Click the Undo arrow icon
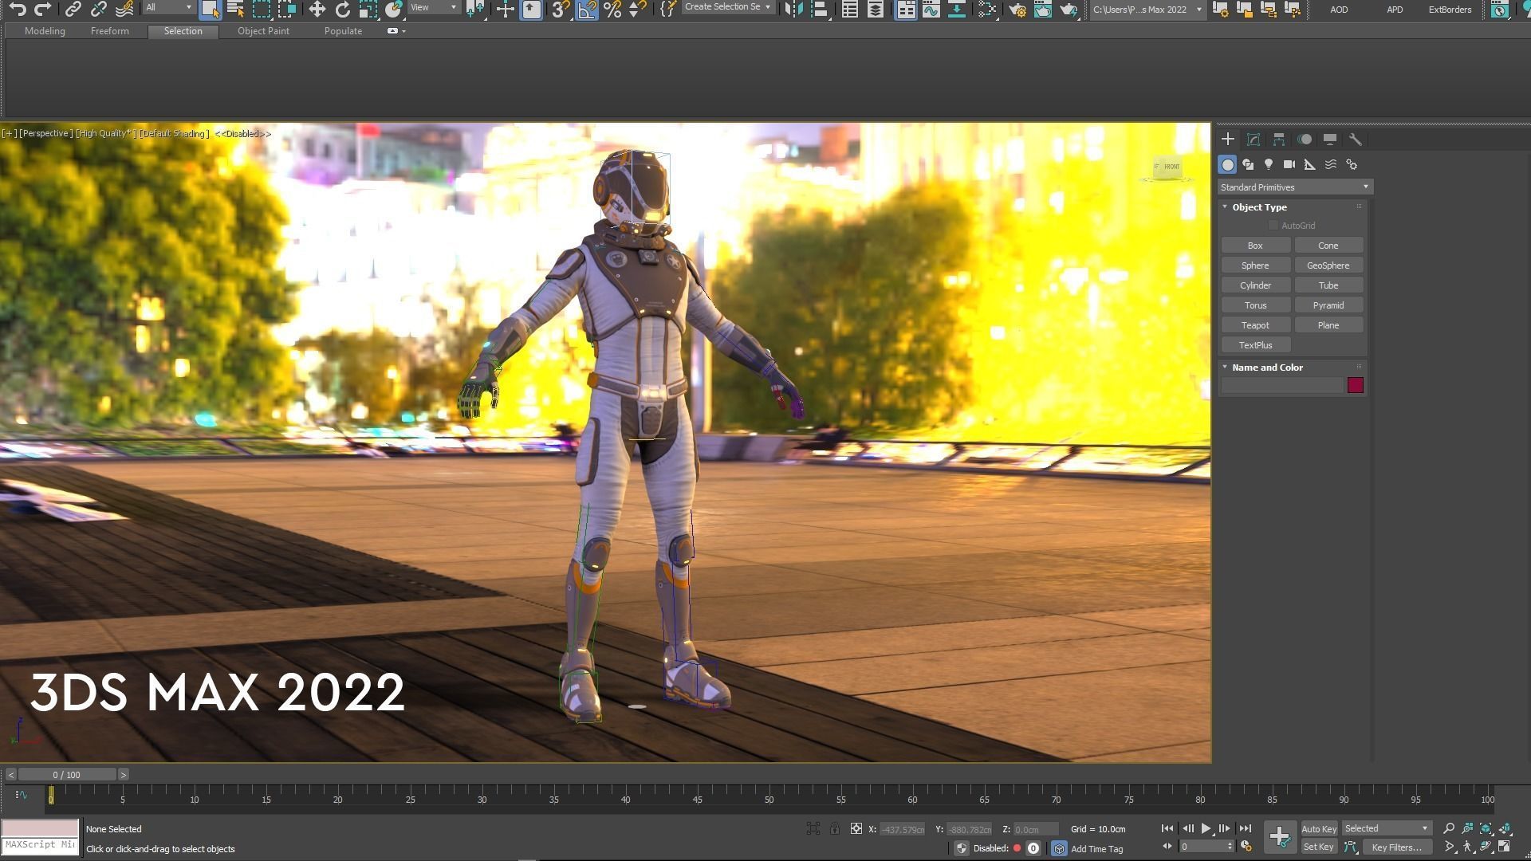 [x=18, y=9]
